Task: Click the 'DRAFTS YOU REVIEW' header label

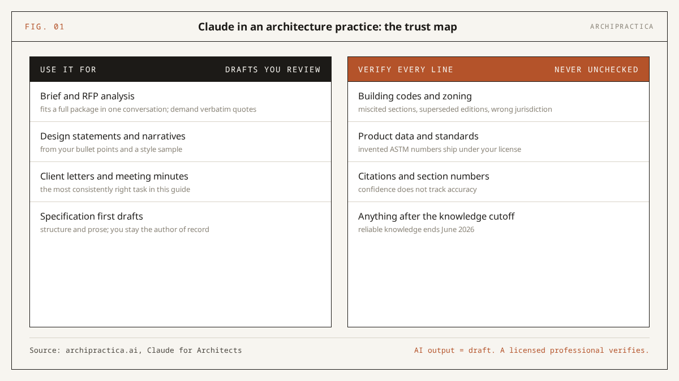Action: pyautogui.click(x=273, y=69)
